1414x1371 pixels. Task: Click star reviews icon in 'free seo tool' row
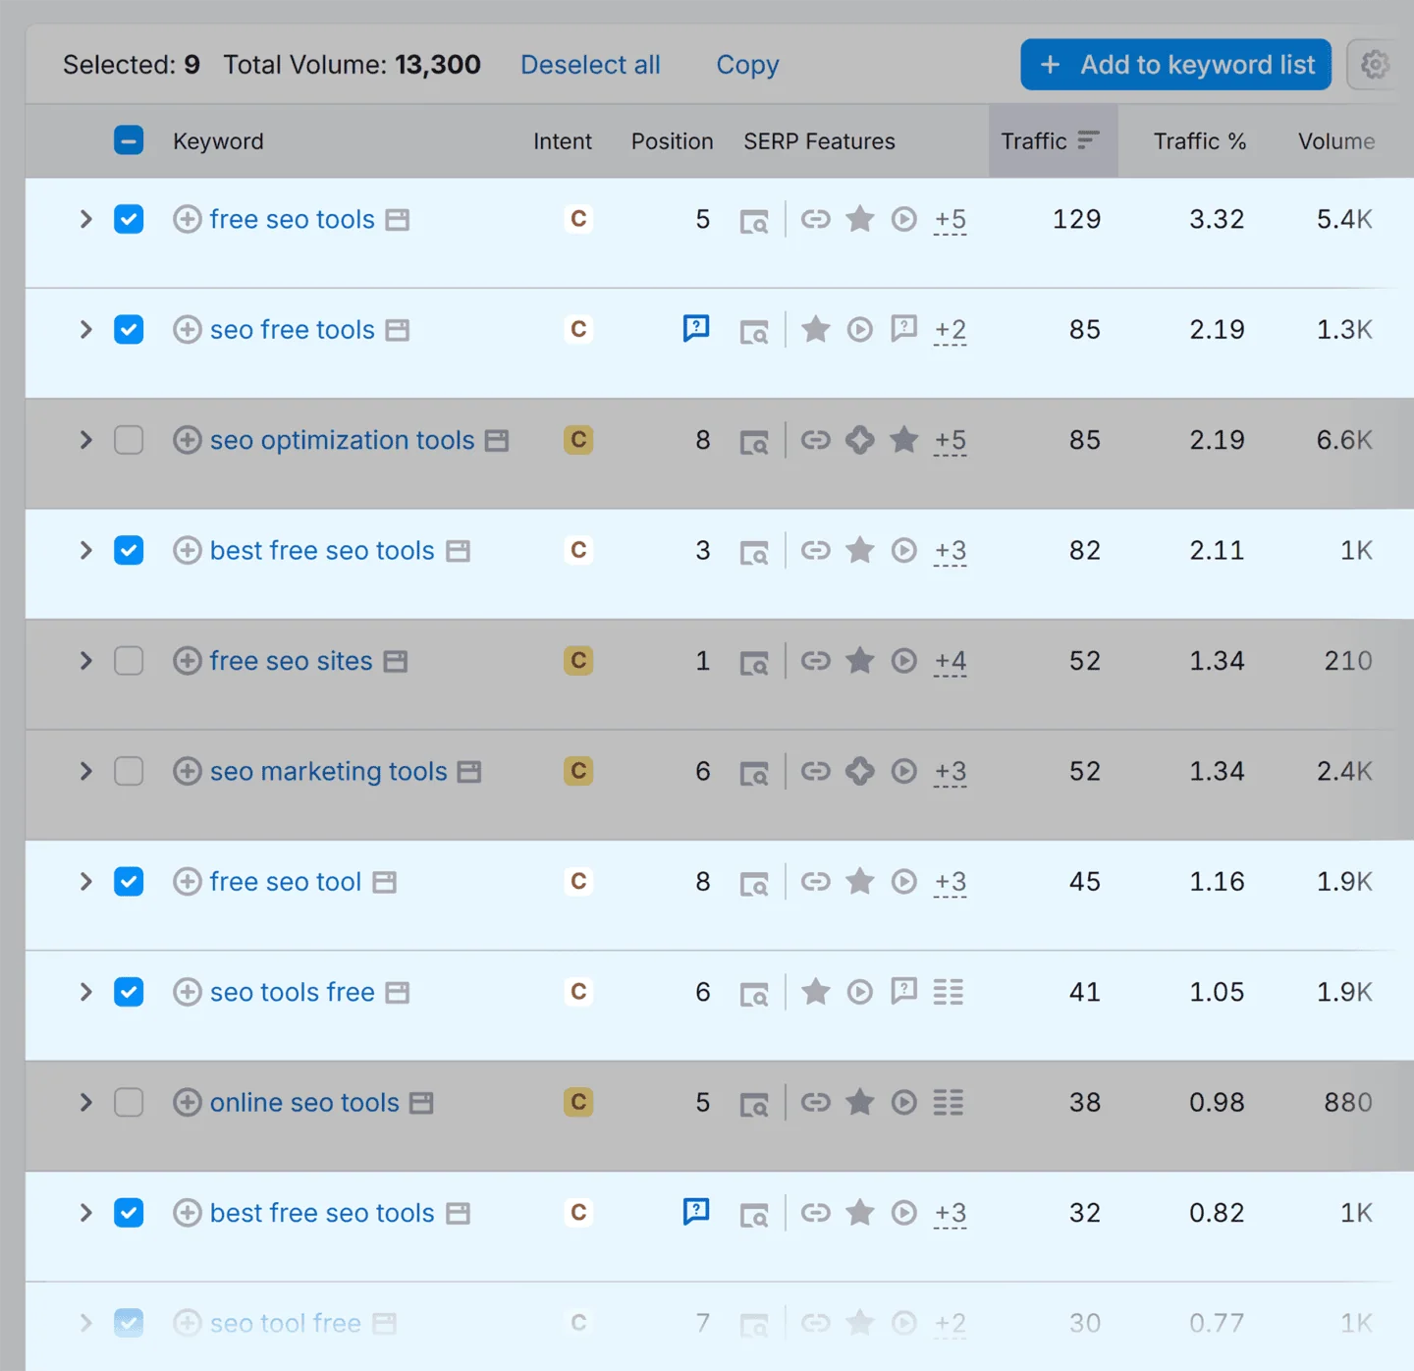(859, 882)
